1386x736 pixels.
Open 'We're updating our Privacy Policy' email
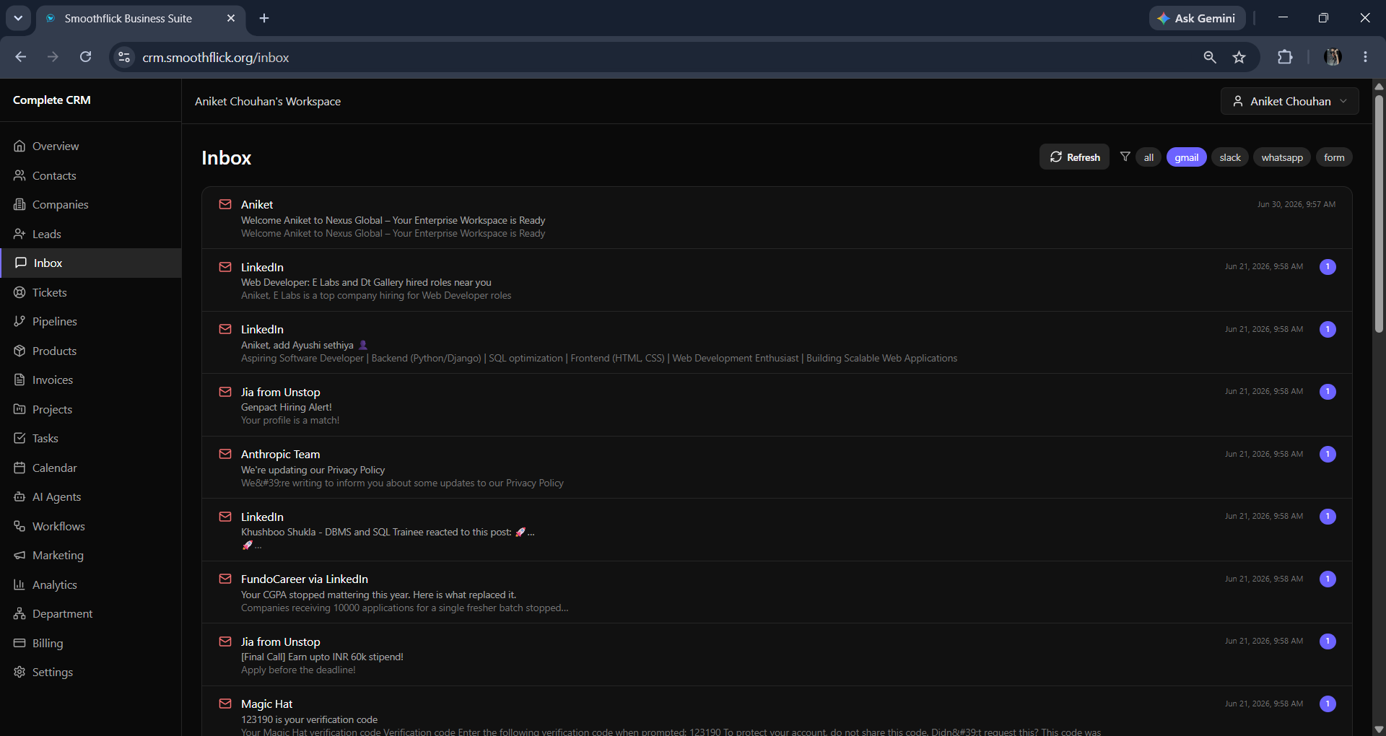tap(777, 468)
